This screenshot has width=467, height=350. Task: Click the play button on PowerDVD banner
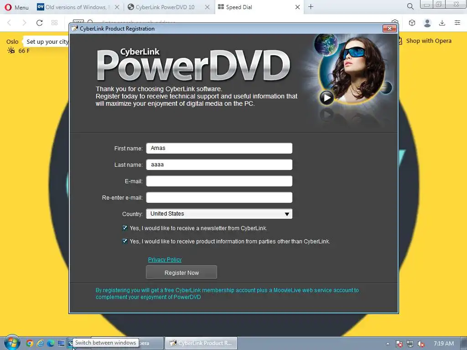coord(327,98)
